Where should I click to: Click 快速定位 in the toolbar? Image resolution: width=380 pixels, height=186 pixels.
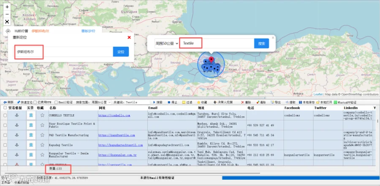click(x=24, y=102)
